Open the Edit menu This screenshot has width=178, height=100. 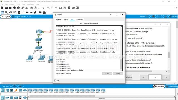click(x=6, y=4)
